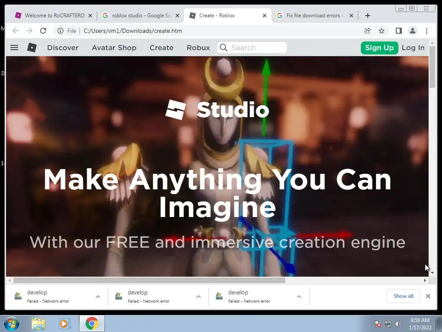Click the browser forward arrow
The image size is (442, 332).
tap(29, 31)
